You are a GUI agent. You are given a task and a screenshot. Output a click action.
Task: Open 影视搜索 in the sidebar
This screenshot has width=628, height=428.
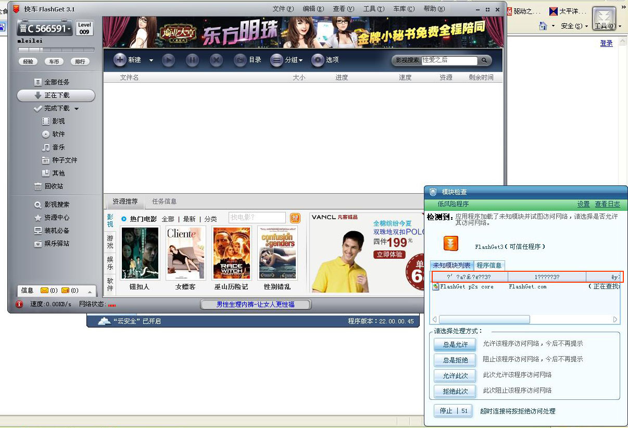click(x=52, y=205)
